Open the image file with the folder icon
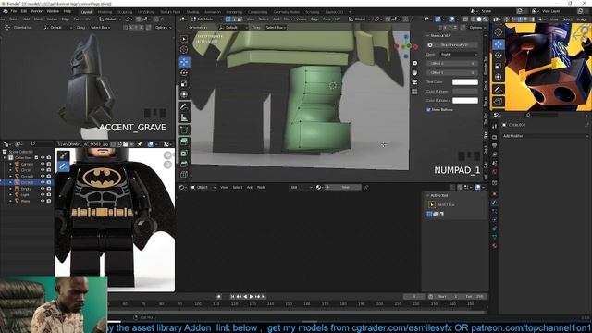 pyautogui.click(x=126, y=144)
